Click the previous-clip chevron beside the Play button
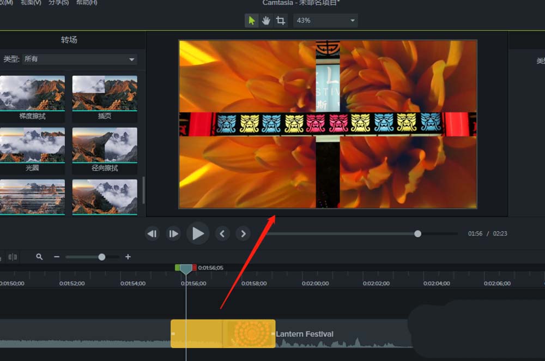Screen dimensions: 545x361 click(x=222, y=233)
